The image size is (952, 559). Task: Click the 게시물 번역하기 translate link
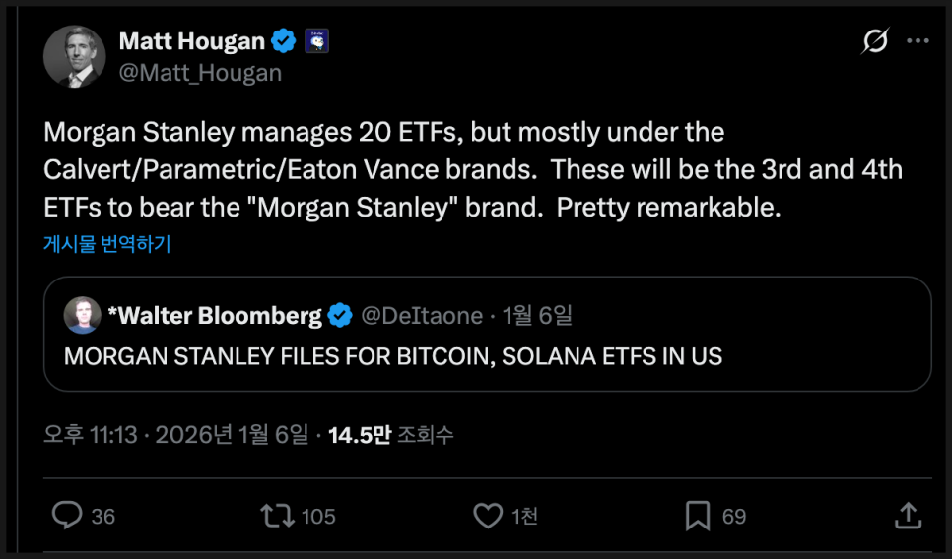(107, 244)
